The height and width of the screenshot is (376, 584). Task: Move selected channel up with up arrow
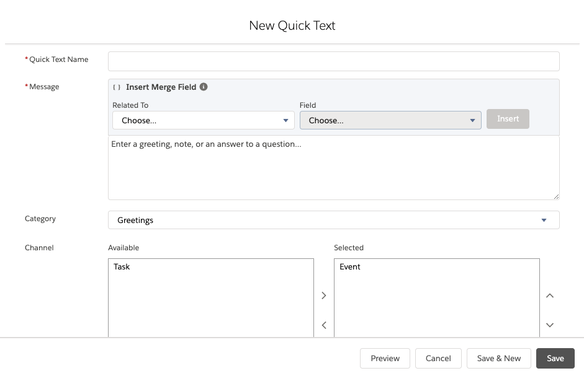point(549,295)
